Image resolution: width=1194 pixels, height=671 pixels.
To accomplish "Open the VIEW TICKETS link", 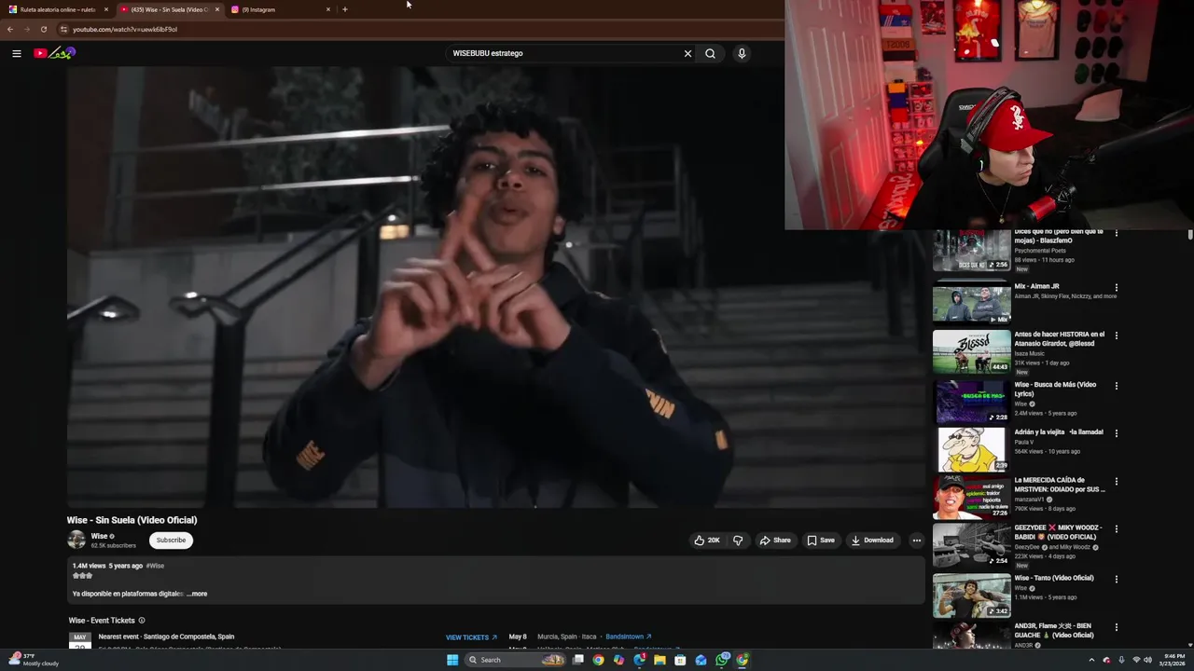I will (471, 637).
